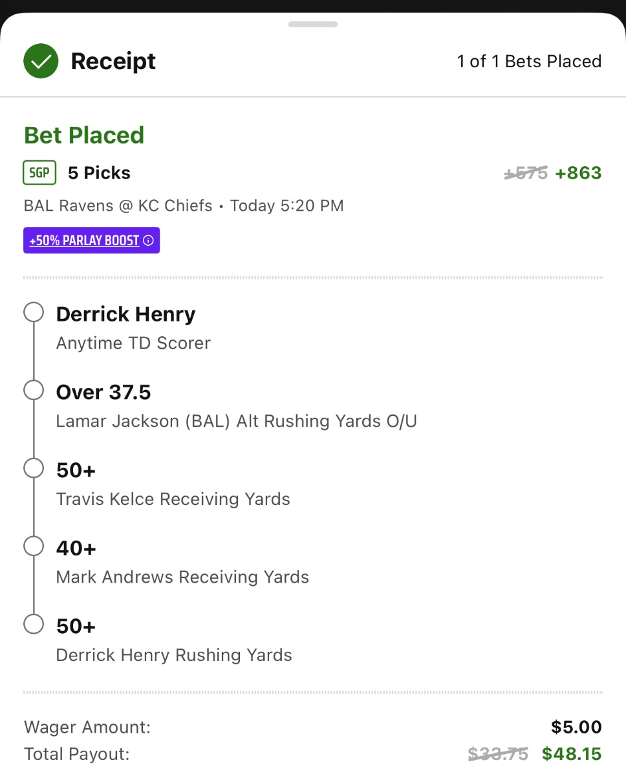This screenshot has height=776, width=626.
Task: Tap the parlay boost info icon
Action: coord(149,241)
